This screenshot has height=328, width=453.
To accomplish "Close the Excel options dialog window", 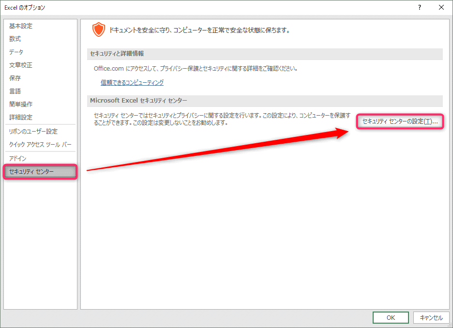I will (x=441, y=7).
